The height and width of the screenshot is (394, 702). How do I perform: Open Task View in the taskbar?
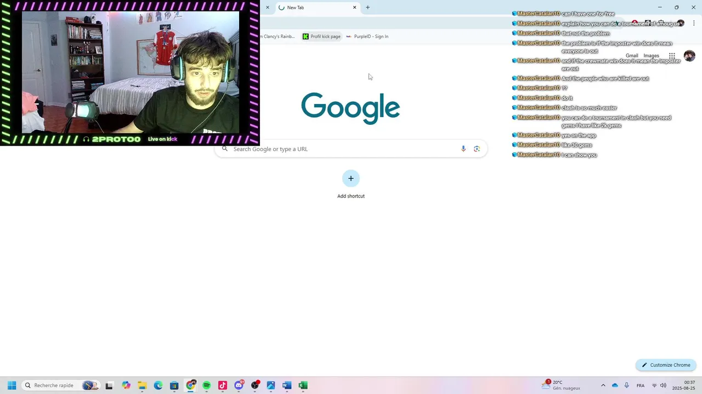point(109,385)
